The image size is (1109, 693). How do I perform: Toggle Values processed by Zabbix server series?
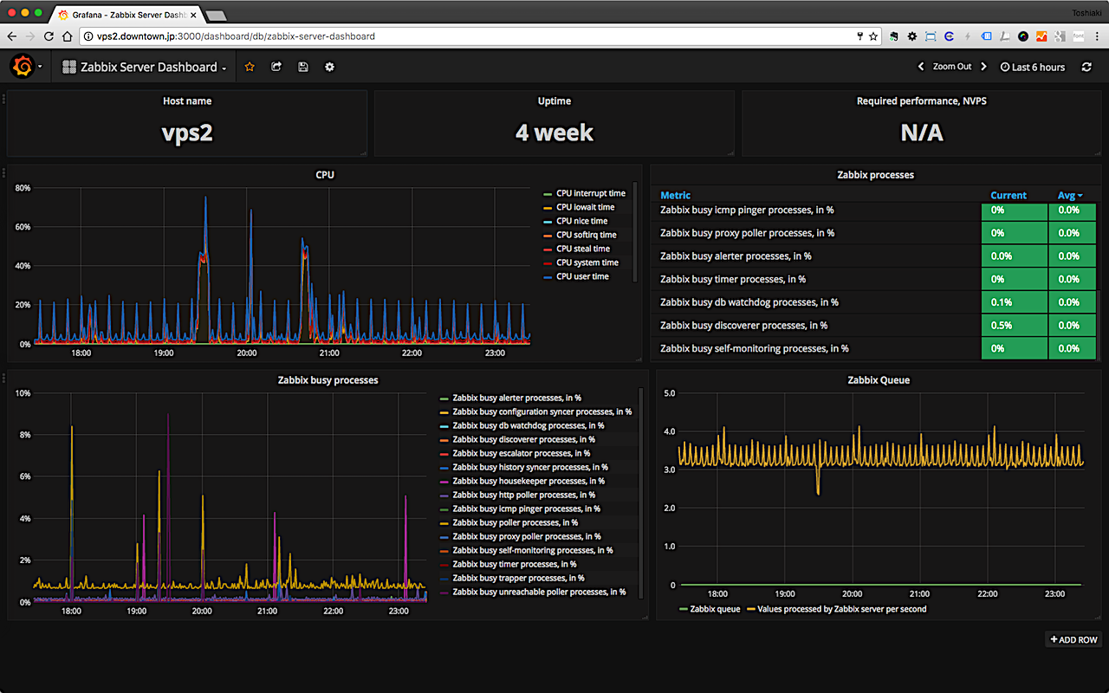tap(842, 609)
